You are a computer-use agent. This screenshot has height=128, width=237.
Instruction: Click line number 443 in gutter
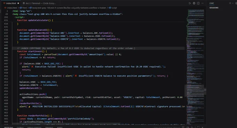click(6, 51)
